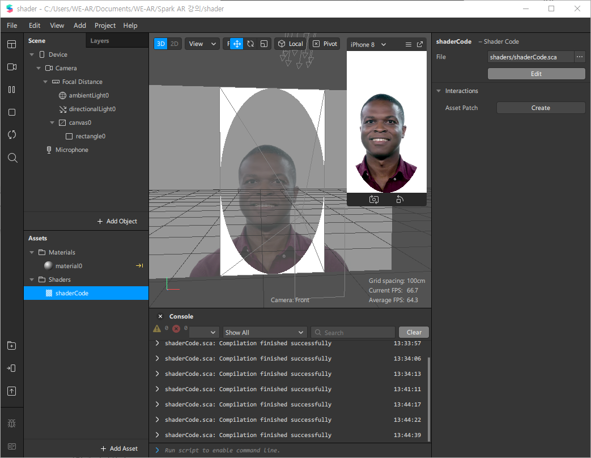Viewport: 591px width, 458px height.
Task: Open the Project menu
Action: (105, 26)
